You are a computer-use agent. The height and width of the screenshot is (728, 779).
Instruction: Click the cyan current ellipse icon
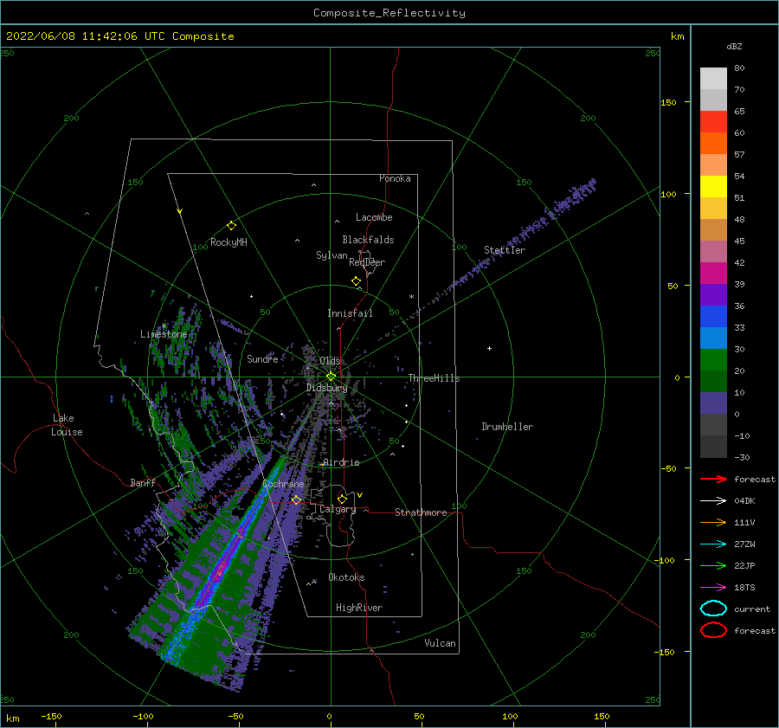pyautogui.click(x=713, y=609)
